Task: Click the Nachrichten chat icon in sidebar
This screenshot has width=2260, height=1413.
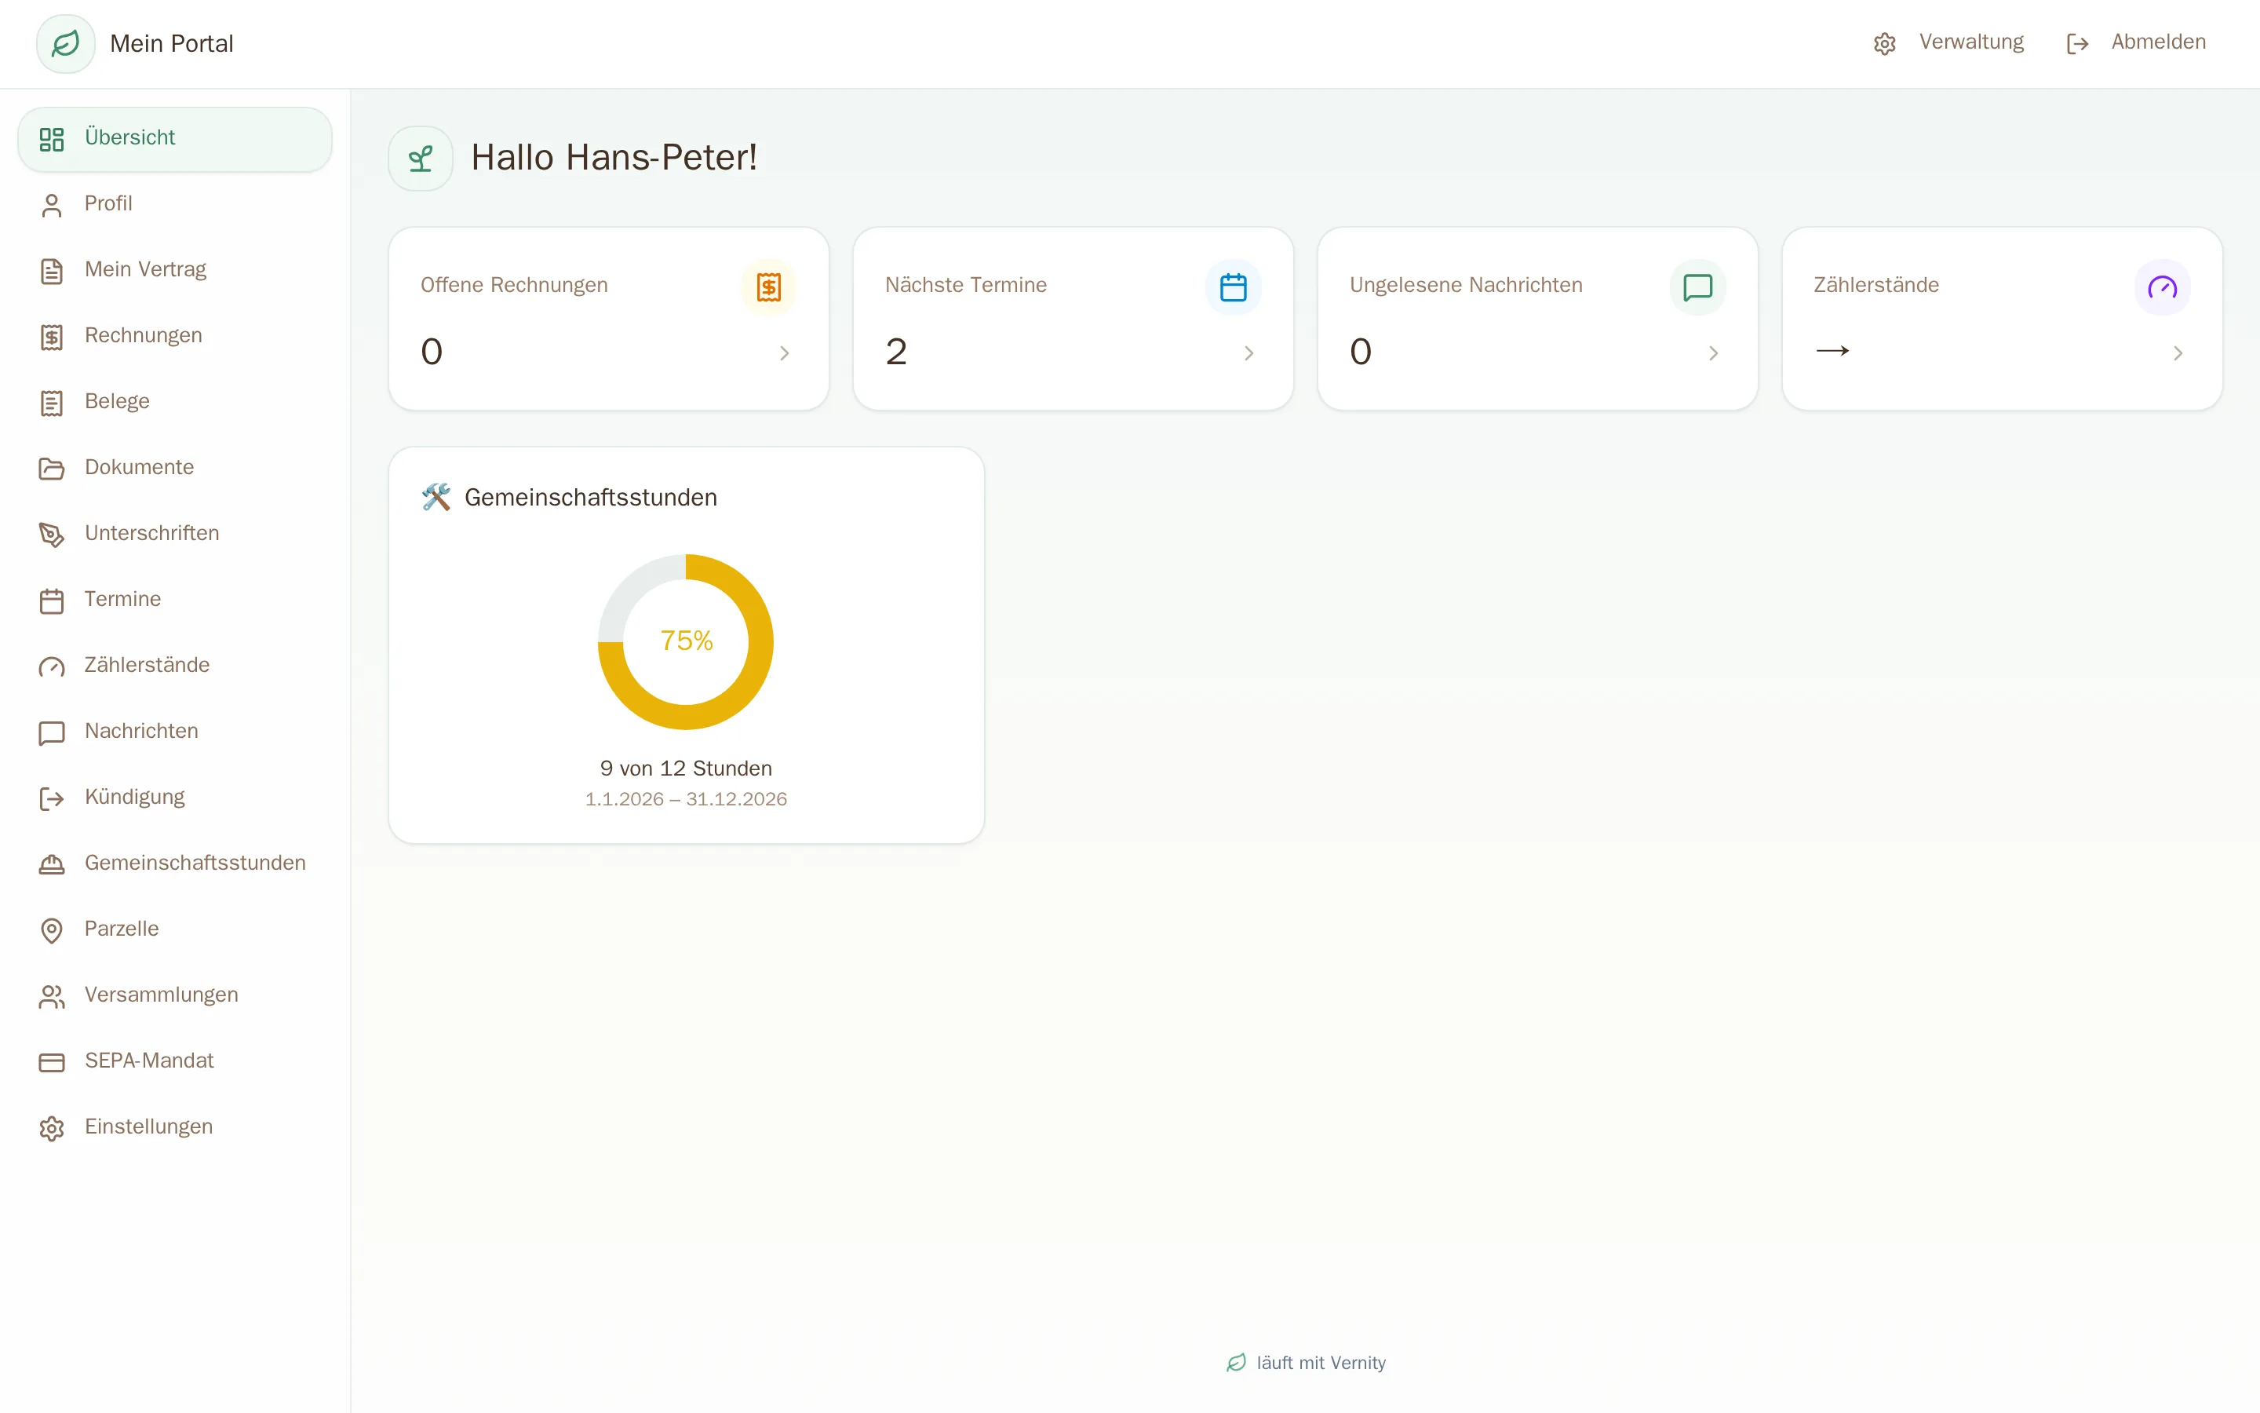Action: coord(51,732)
